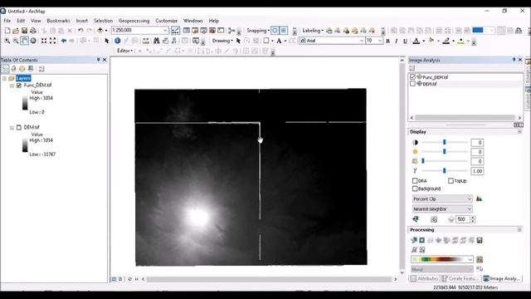The height and width of the screenshot is (299, 531).
Task: Open the Drawing dropdown menu
Action: tap(222, 41)
